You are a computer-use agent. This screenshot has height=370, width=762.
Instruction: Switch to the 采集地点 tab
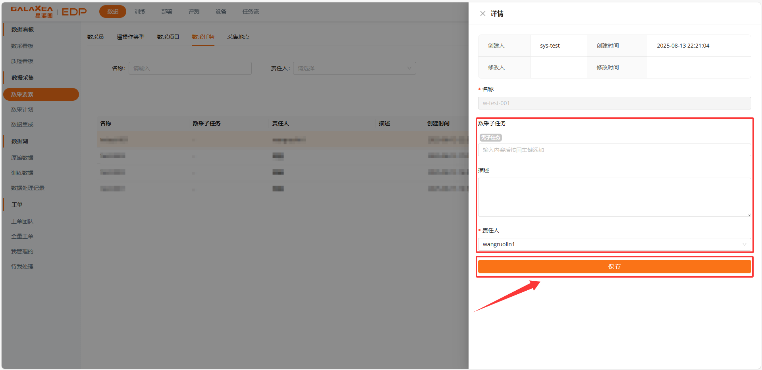(x=238, y=37)
